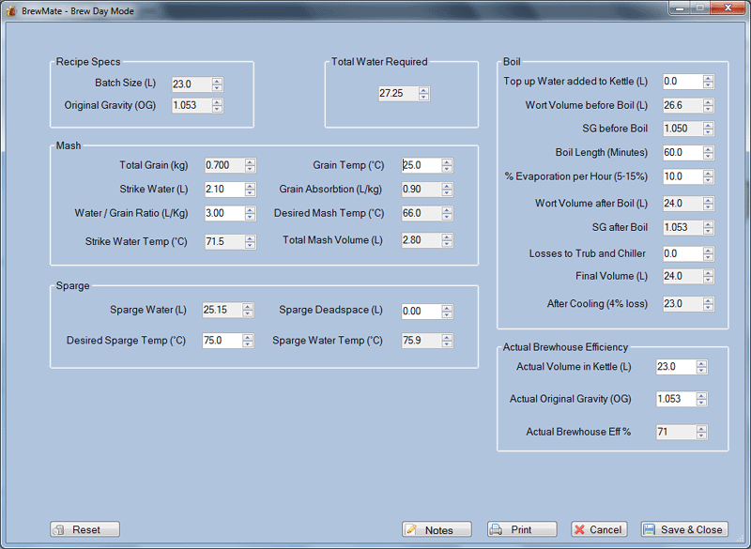Select the Sparge Deadspace input field
Image resolution: width=751 pixels, height=549 pixels.
click(x=421, y=312)
